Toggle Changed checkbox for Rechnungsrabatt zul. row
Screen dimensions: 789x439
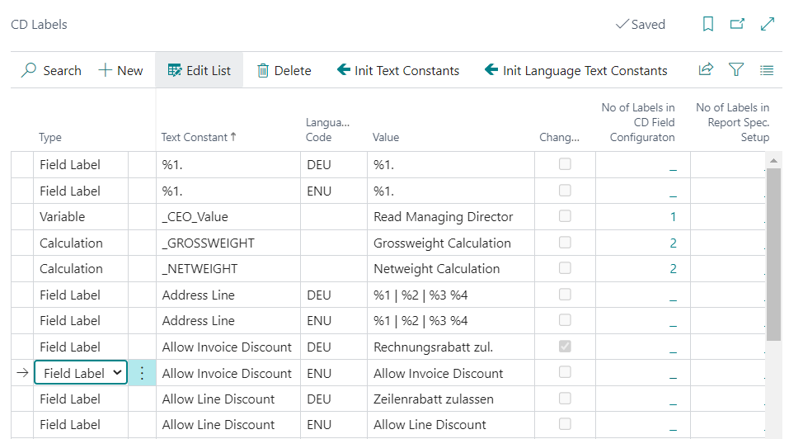565,347
